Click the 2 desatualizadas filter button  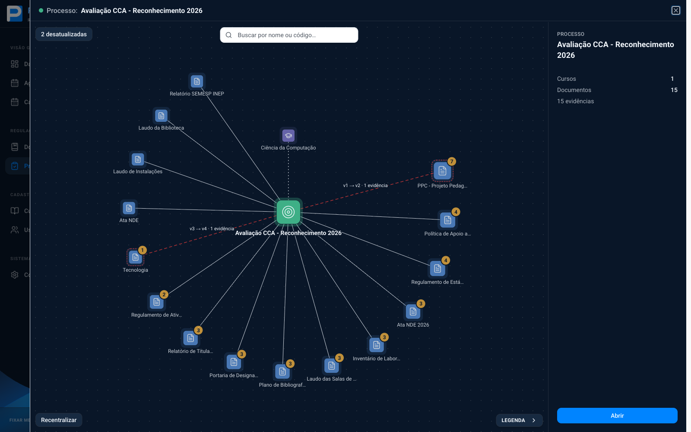[64, 34]
